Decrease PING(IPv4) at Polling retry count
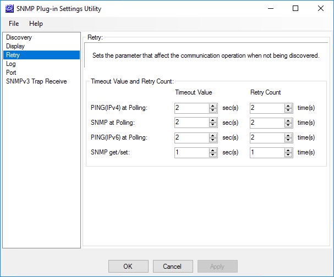The width and height of the screenshot is (334, 277). (288, 110)
